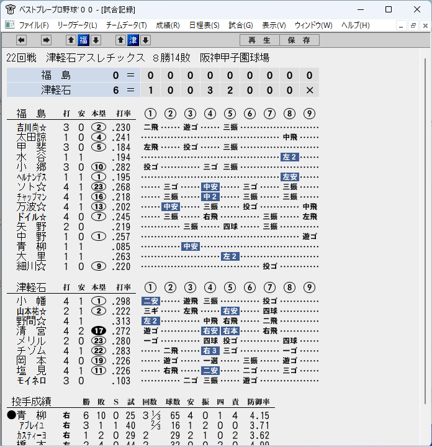This screenshot has width=432, height=447.
Task: Select the blue 津 team icon
Action: (x=133, y=40)
